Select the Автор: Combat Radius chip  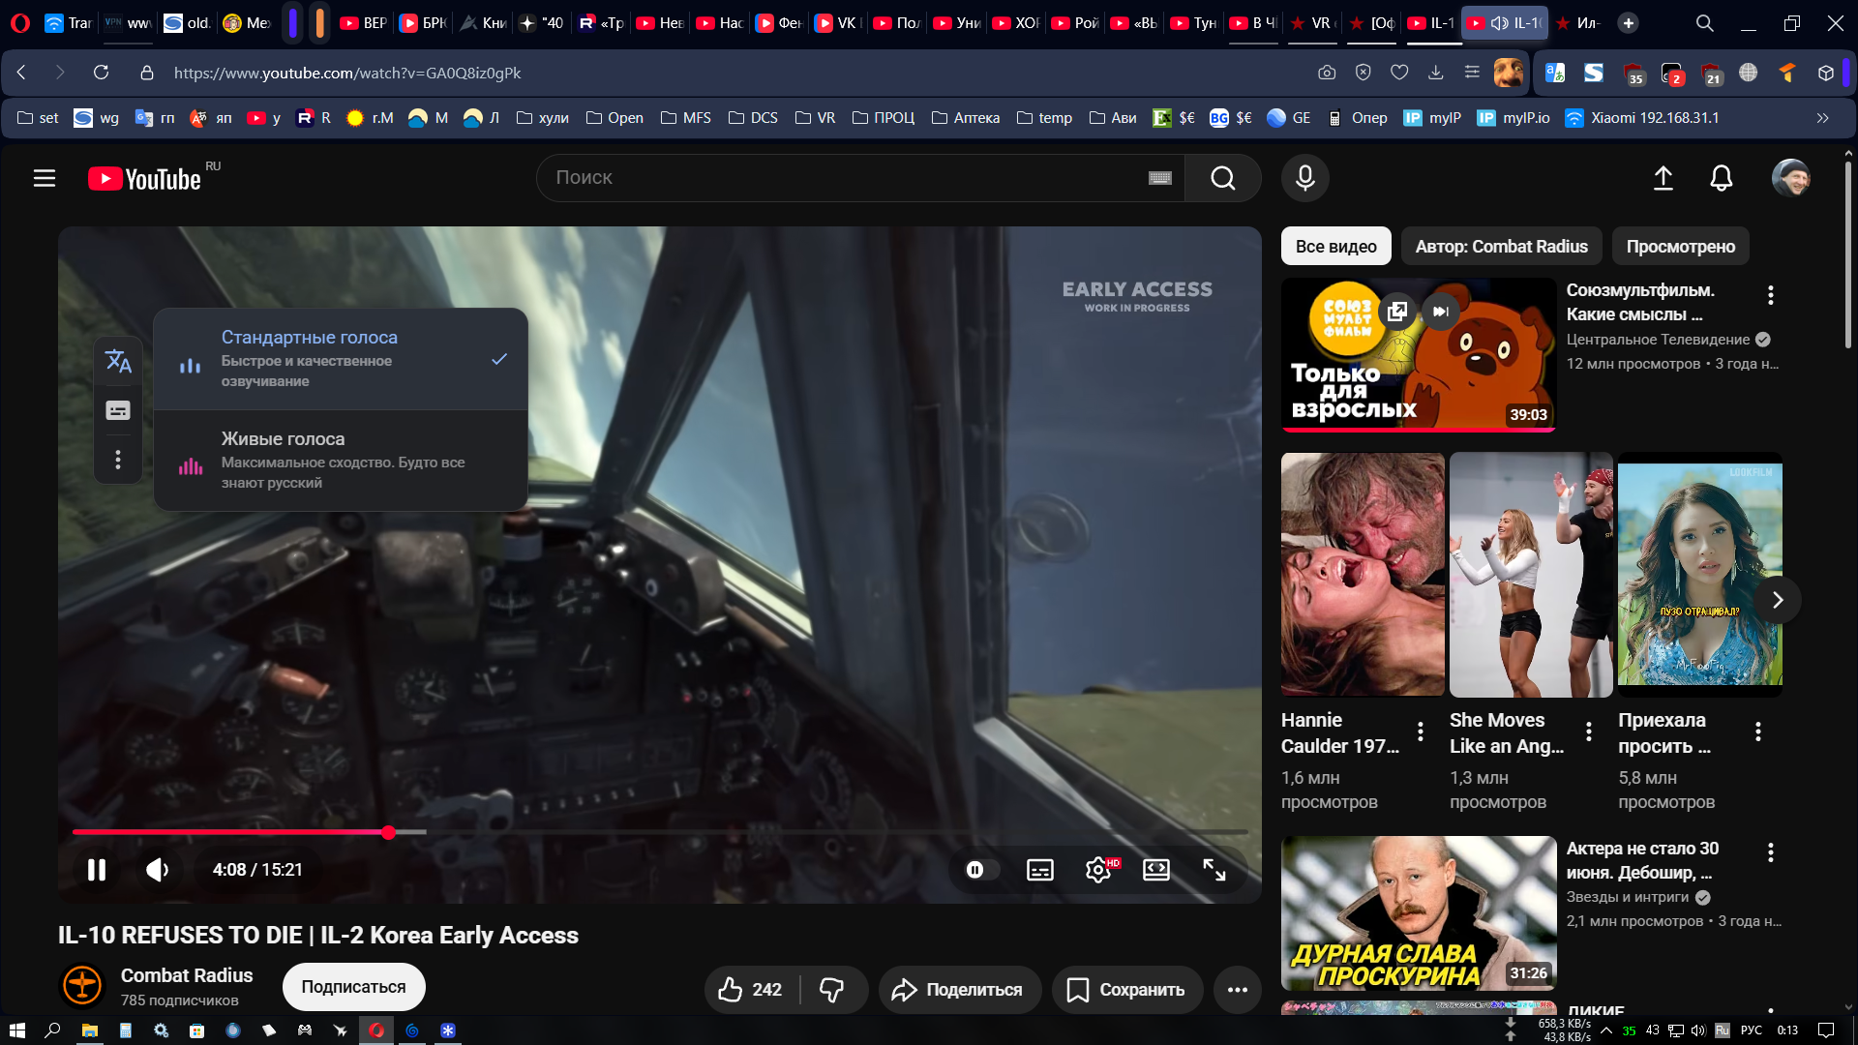point(1501,247)
